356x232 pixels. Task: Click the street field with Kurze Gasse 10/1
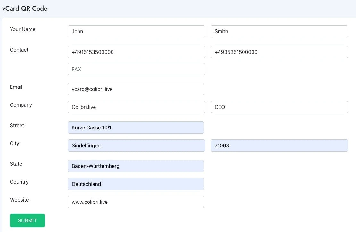pyautogui.click(x=136, y=128)
